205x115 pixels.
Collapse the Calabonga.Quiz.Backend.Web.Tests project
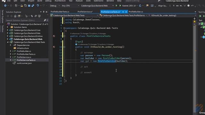click(x=8, y=42)
